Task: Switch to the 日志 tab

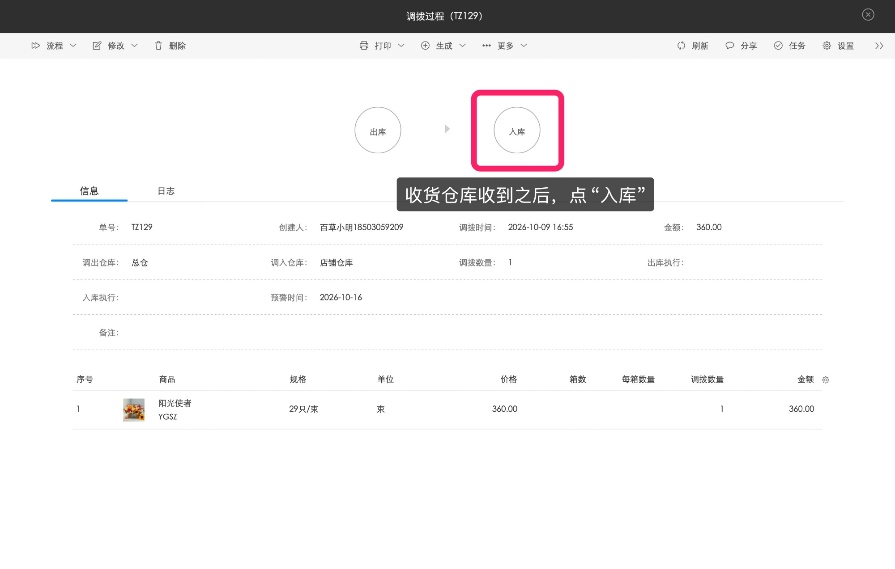Action: click(166, 191)
